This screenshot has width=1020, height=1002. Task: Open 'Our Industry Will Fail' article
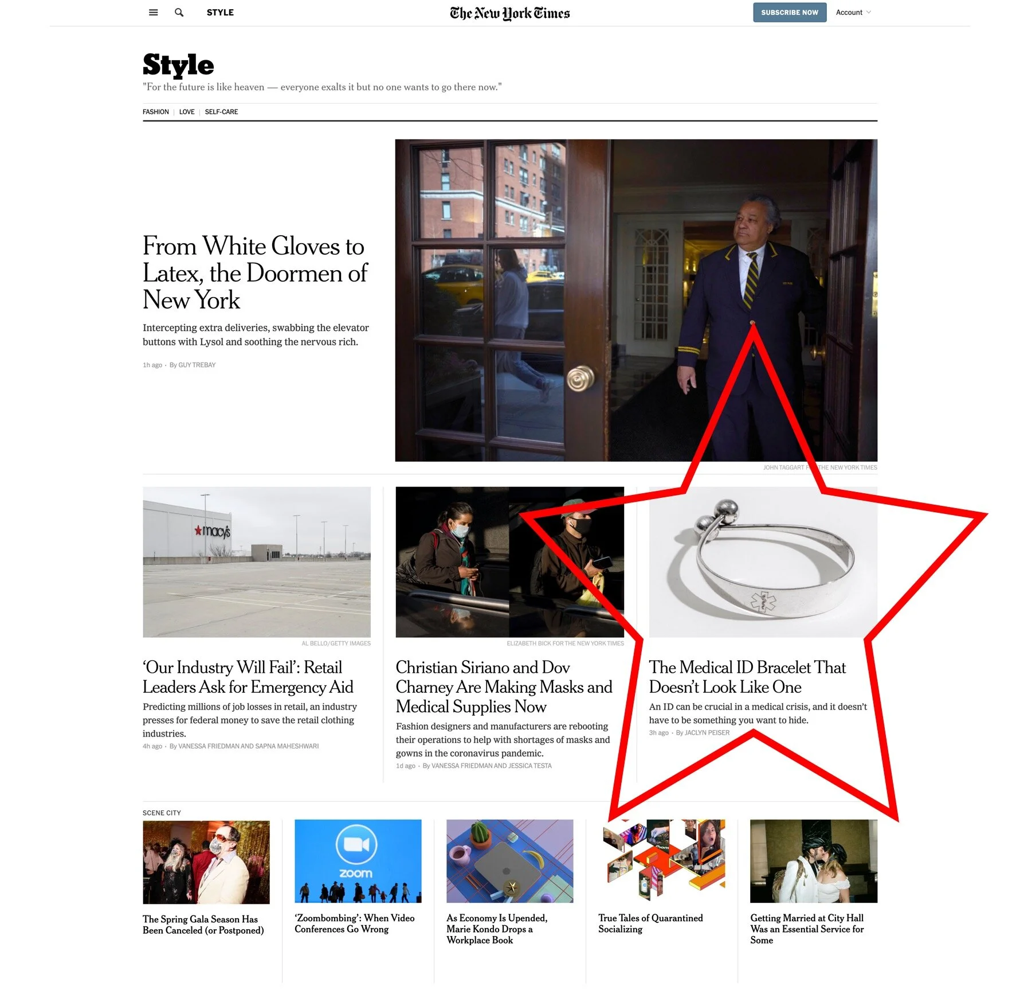[x=248, y=677]
